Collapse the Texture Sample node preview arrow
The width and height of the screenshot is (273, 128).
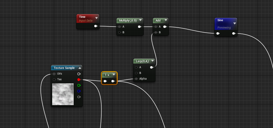[x=80, y=68]
